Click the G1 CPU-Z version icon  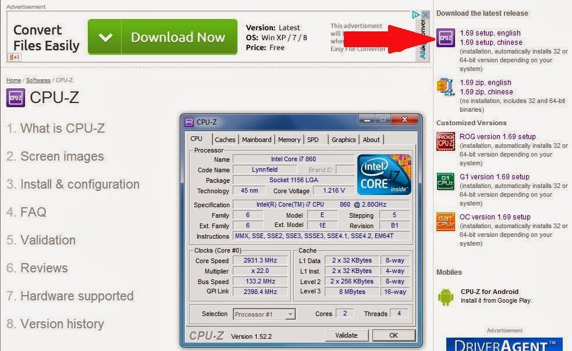click(x=445, y=182)
